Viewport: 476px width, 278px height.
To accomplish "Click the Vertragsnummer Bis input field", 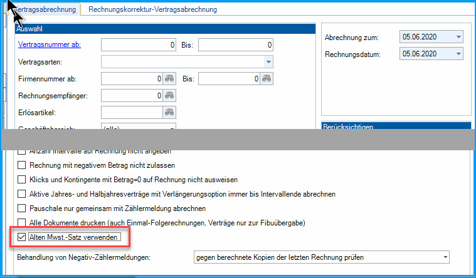I will pyautogui.click(x=236, y=45).
